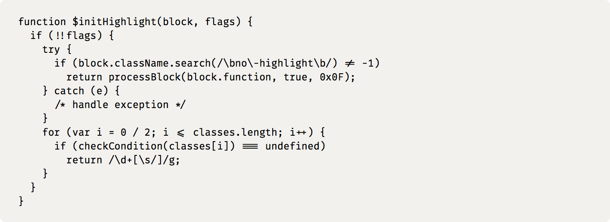The width and height of the screenshot is (610, 222).
Task: Click the undefined keyword
Action: [292, 146]
